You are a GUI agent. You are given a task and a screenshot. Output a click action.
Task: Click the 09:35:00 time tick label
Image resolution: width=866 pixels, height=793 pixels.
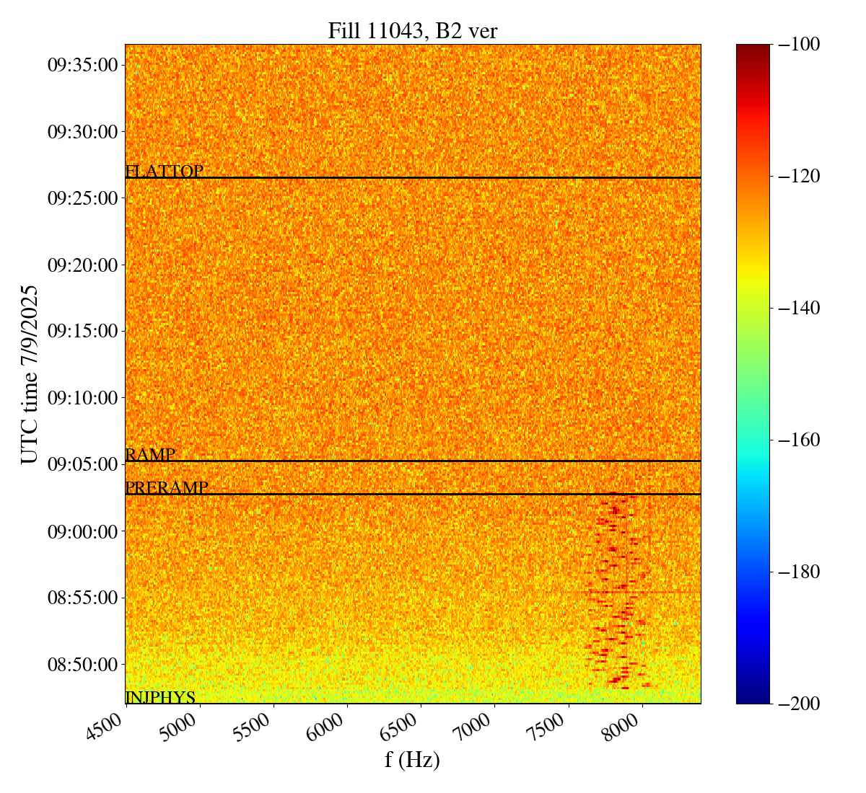(82, 66)
